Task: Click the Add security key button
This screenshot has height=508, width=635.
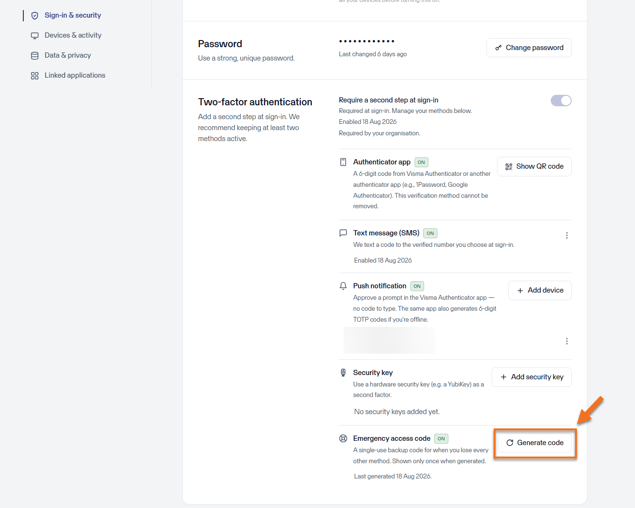Action: click(531, 377)
